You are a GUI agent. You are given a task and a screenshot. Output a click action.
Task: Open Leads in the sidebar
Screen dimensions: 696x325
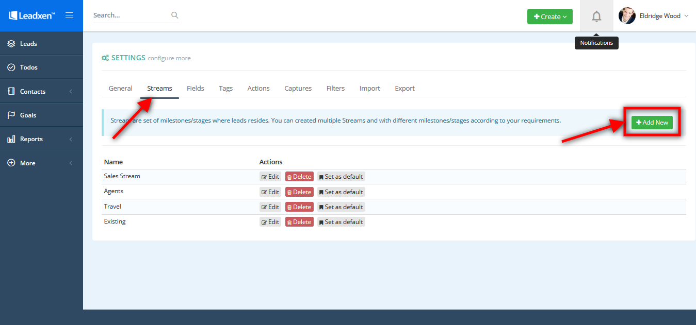(41, 44)
